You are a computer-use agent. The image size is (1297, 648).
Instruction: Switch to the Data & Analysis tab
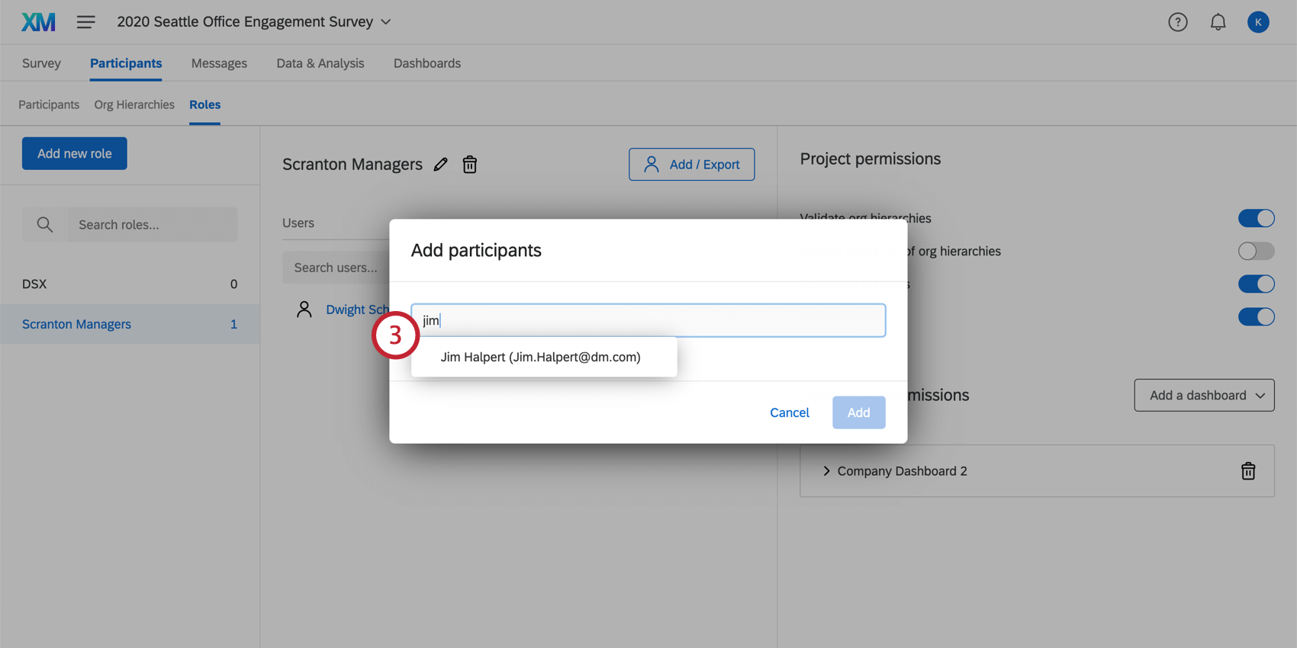tap(320, 63)
